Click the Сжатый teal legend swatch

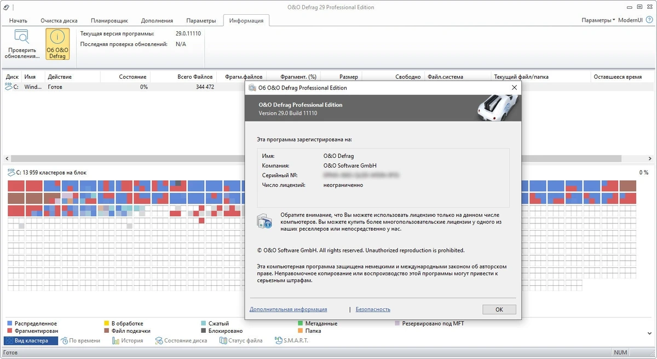tap(203, 323)
